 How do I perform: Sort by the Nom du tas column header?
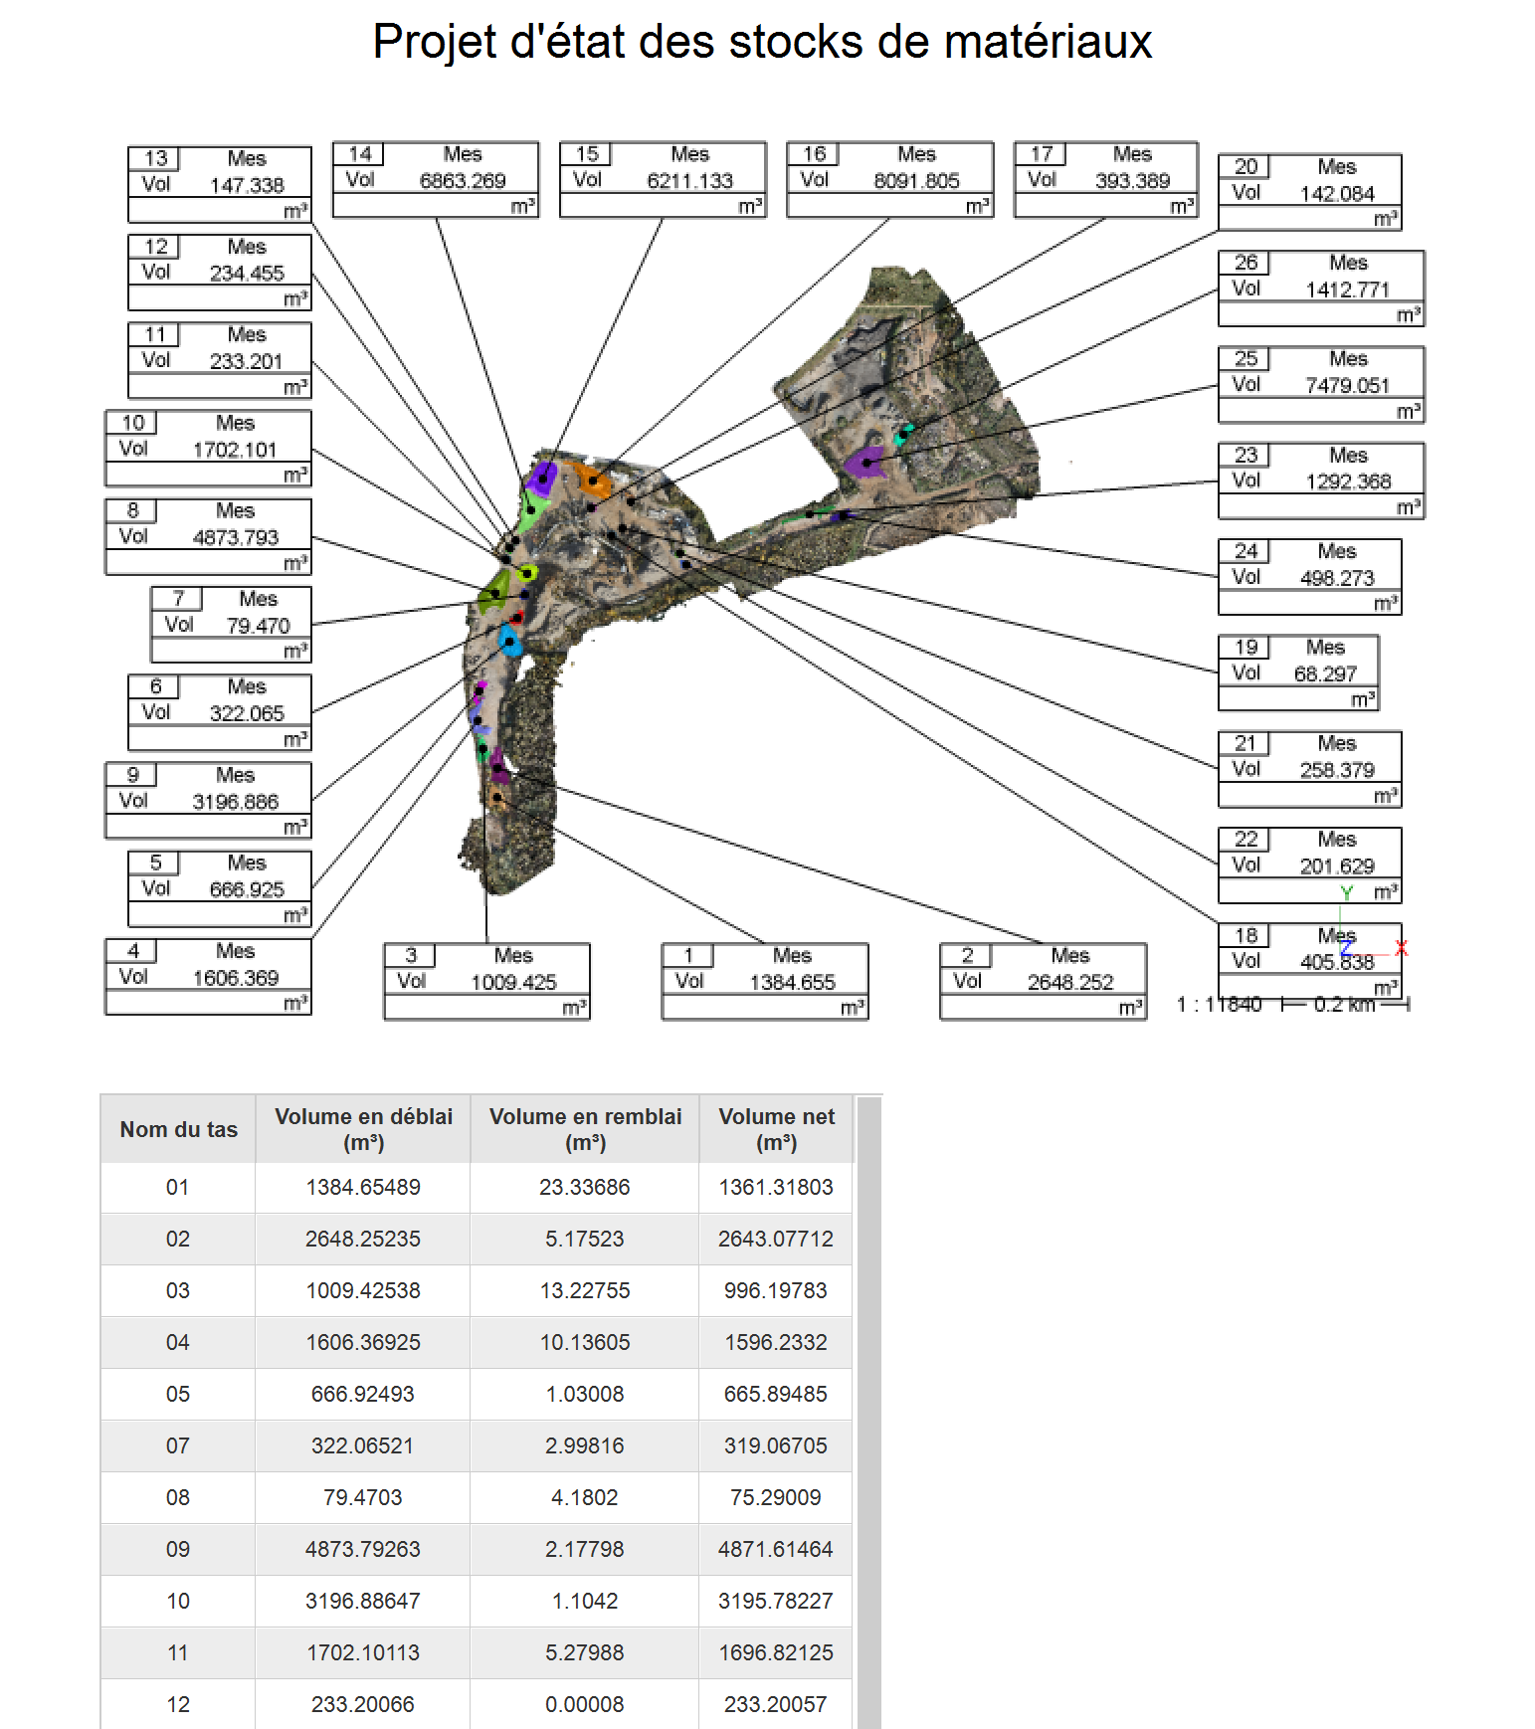pyautogui.click(x=178, y=1129)
